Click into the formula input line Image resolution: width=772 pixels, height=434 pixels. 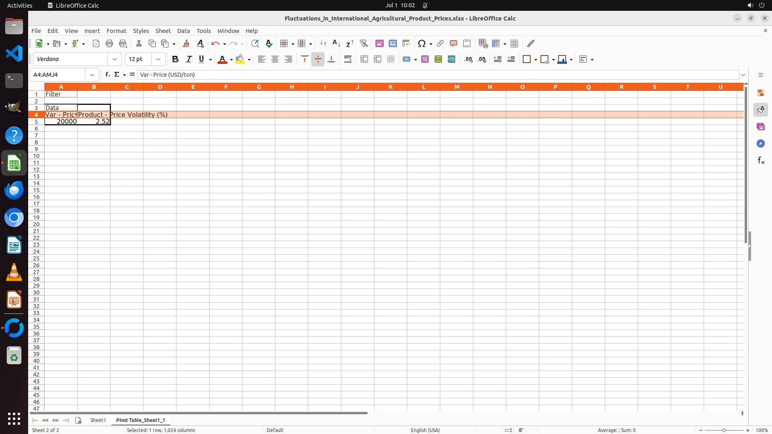(x=402, y=75)
